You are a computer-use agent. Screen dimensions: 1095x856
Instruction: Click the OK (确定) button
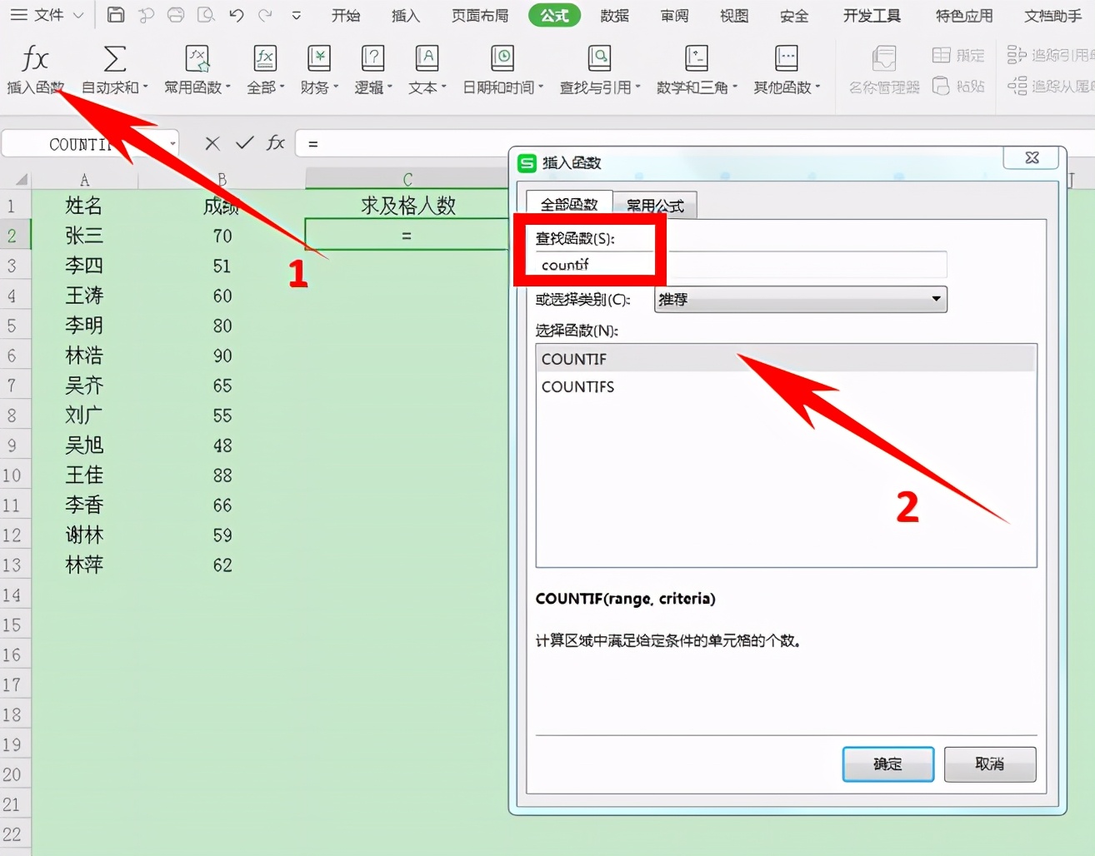pos(887,764)
